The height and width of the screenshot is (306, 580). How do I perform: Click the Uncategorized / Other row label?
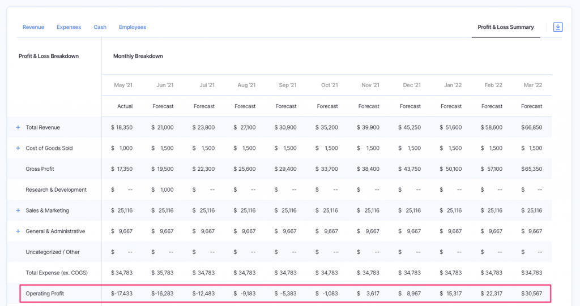tap(53, 252)
